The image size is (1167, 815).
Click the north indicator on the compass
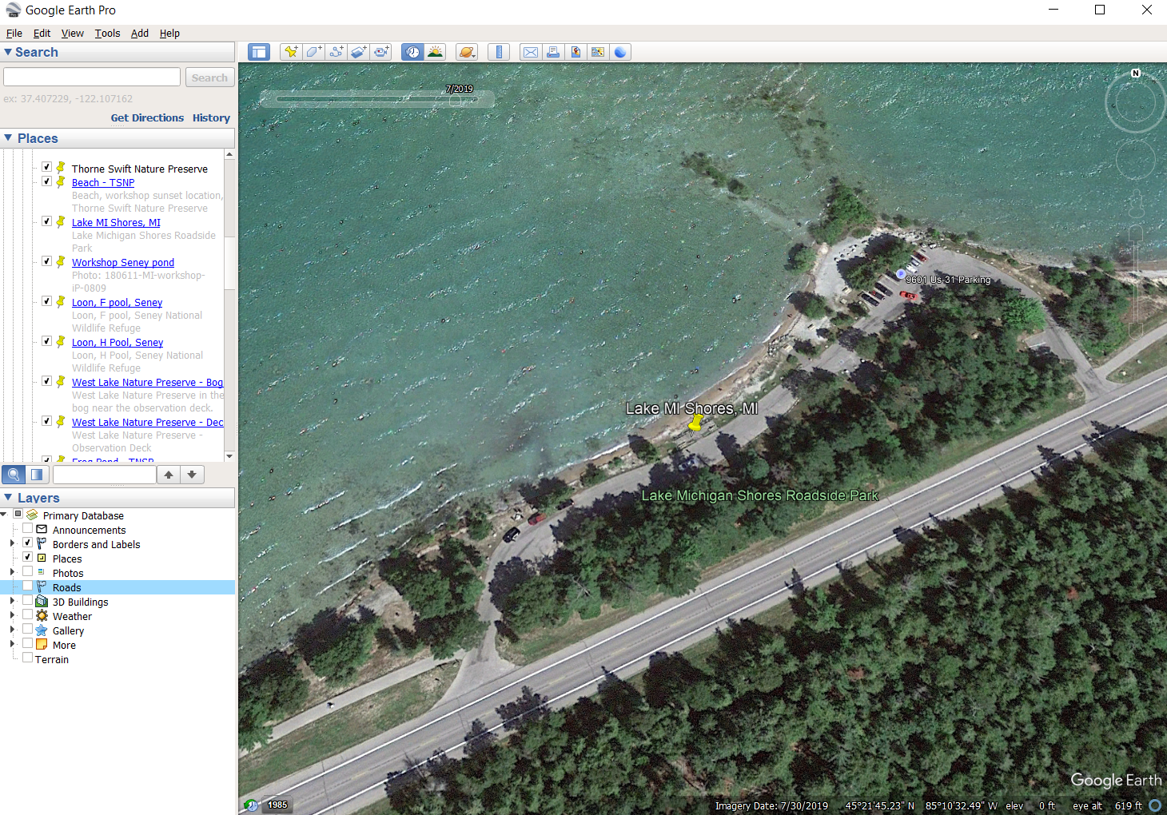pos(1136,74)
